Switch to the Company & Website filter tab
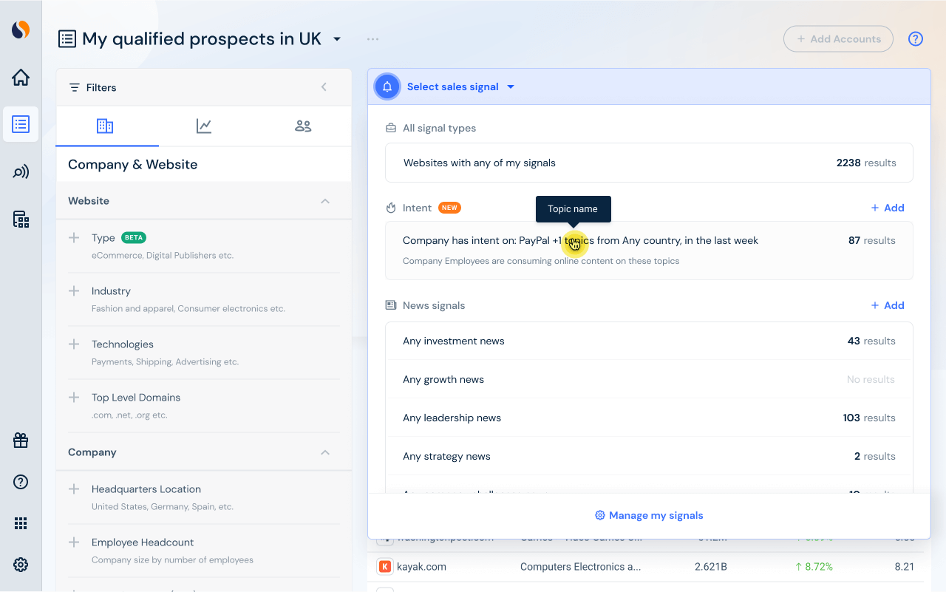This screenshot has width=946, height=592. pyautogui.click(x=105, y=126)
